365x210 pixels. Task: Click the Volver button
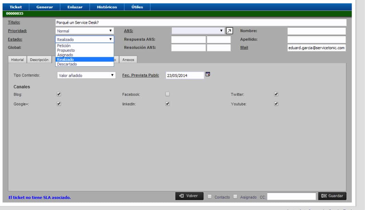[189, 196]
